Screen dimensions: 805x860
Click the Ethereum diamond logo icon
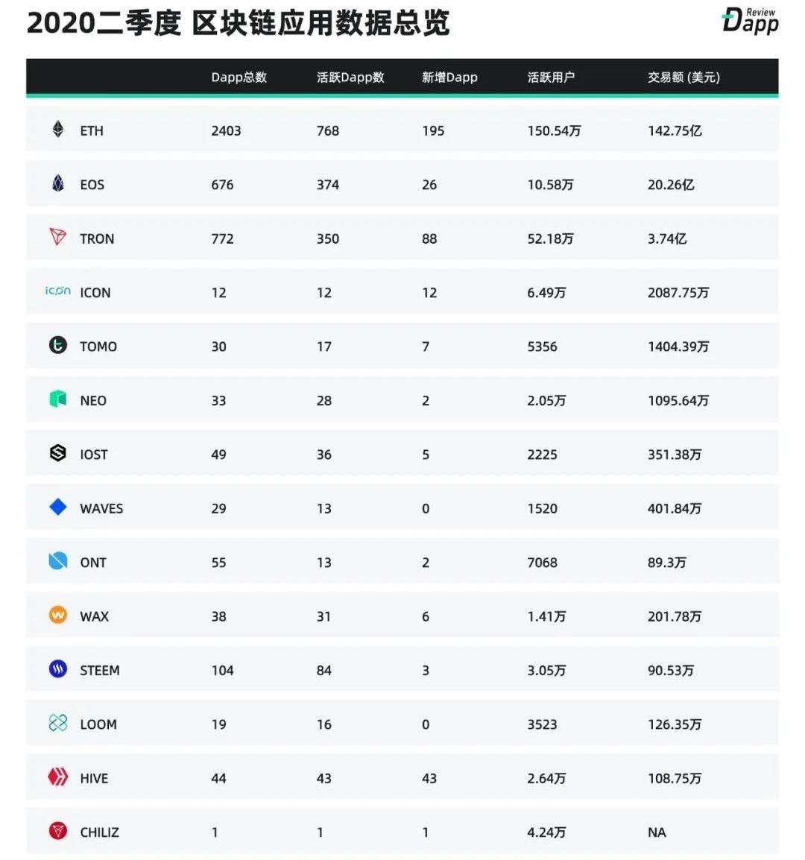coord(58,130)
